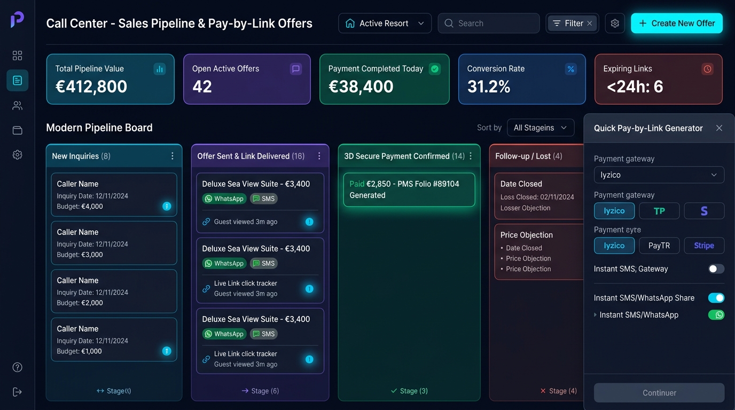Toggle the green WhatsApp switch
This screenshot has height=410, width=735.
click(x=716, y=315)
